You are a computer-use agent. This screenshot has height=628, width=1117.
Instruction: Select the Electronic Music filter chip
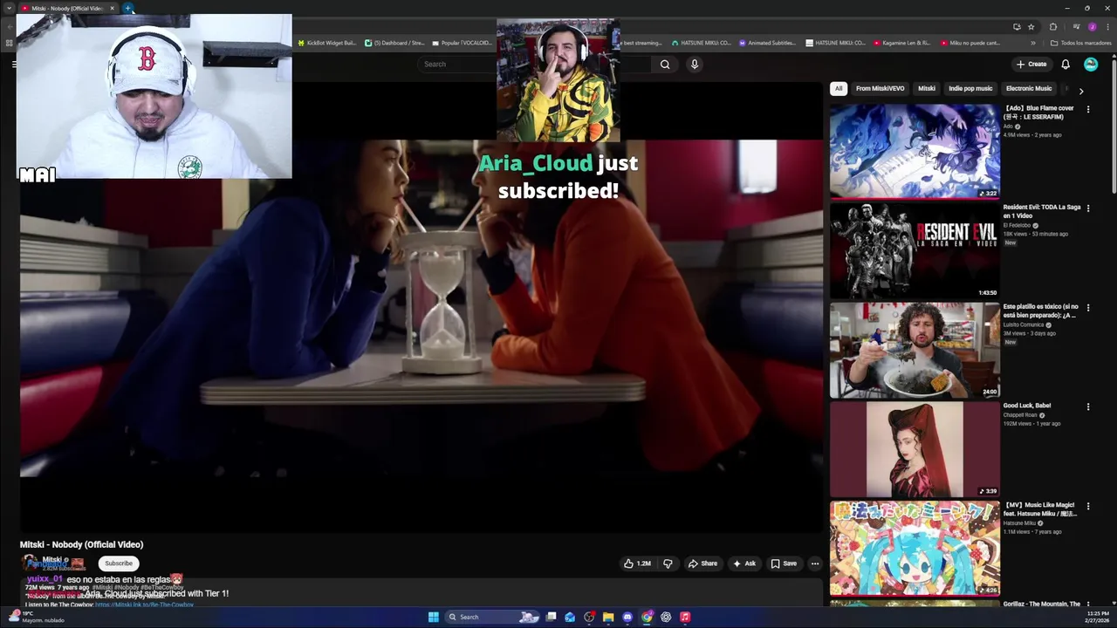pos(1029,88)
